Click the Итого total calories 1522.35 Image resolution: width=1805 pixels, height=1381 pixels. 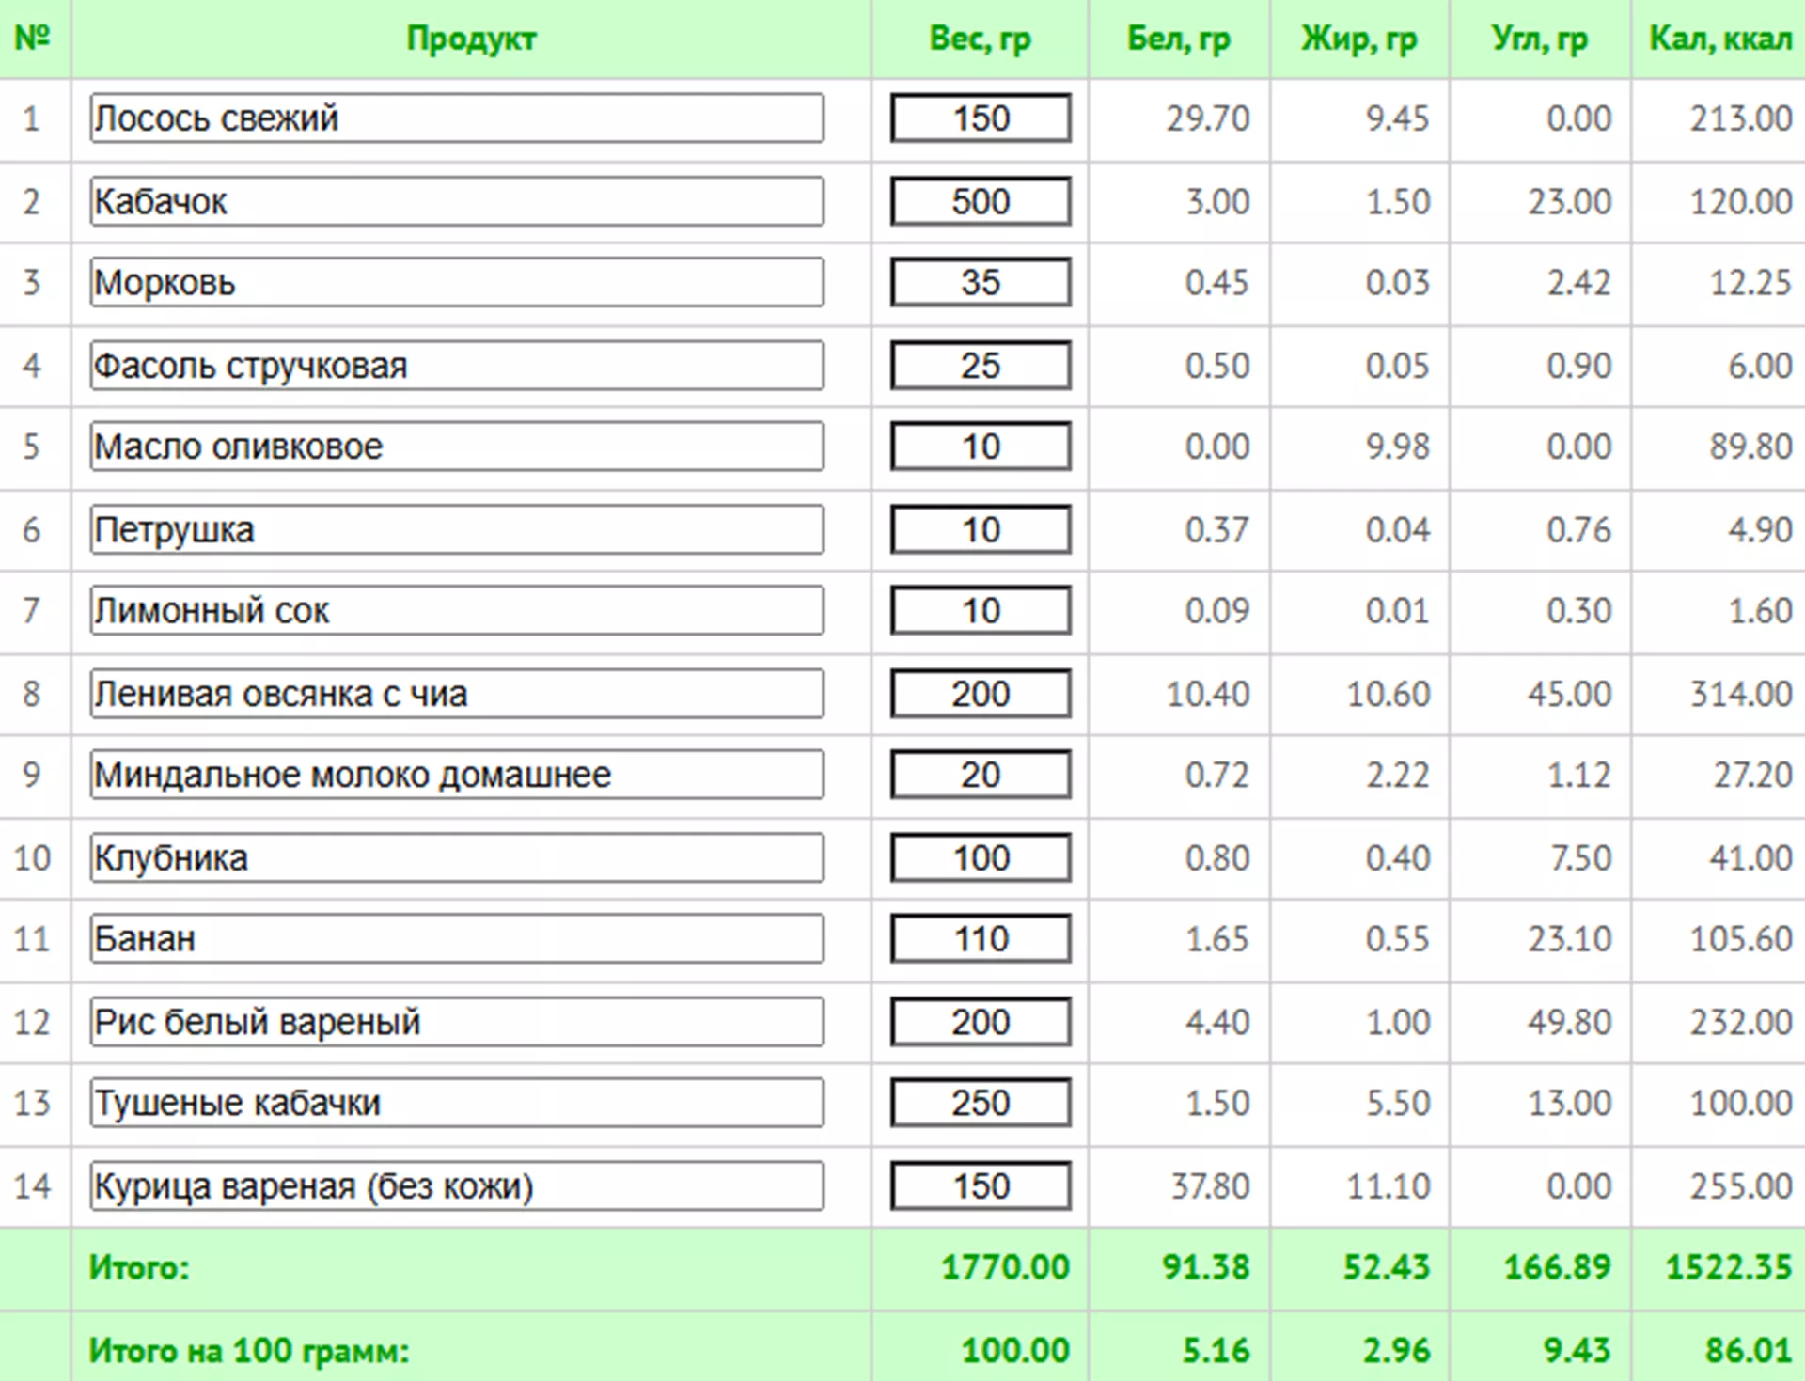pos(1728,1267)
